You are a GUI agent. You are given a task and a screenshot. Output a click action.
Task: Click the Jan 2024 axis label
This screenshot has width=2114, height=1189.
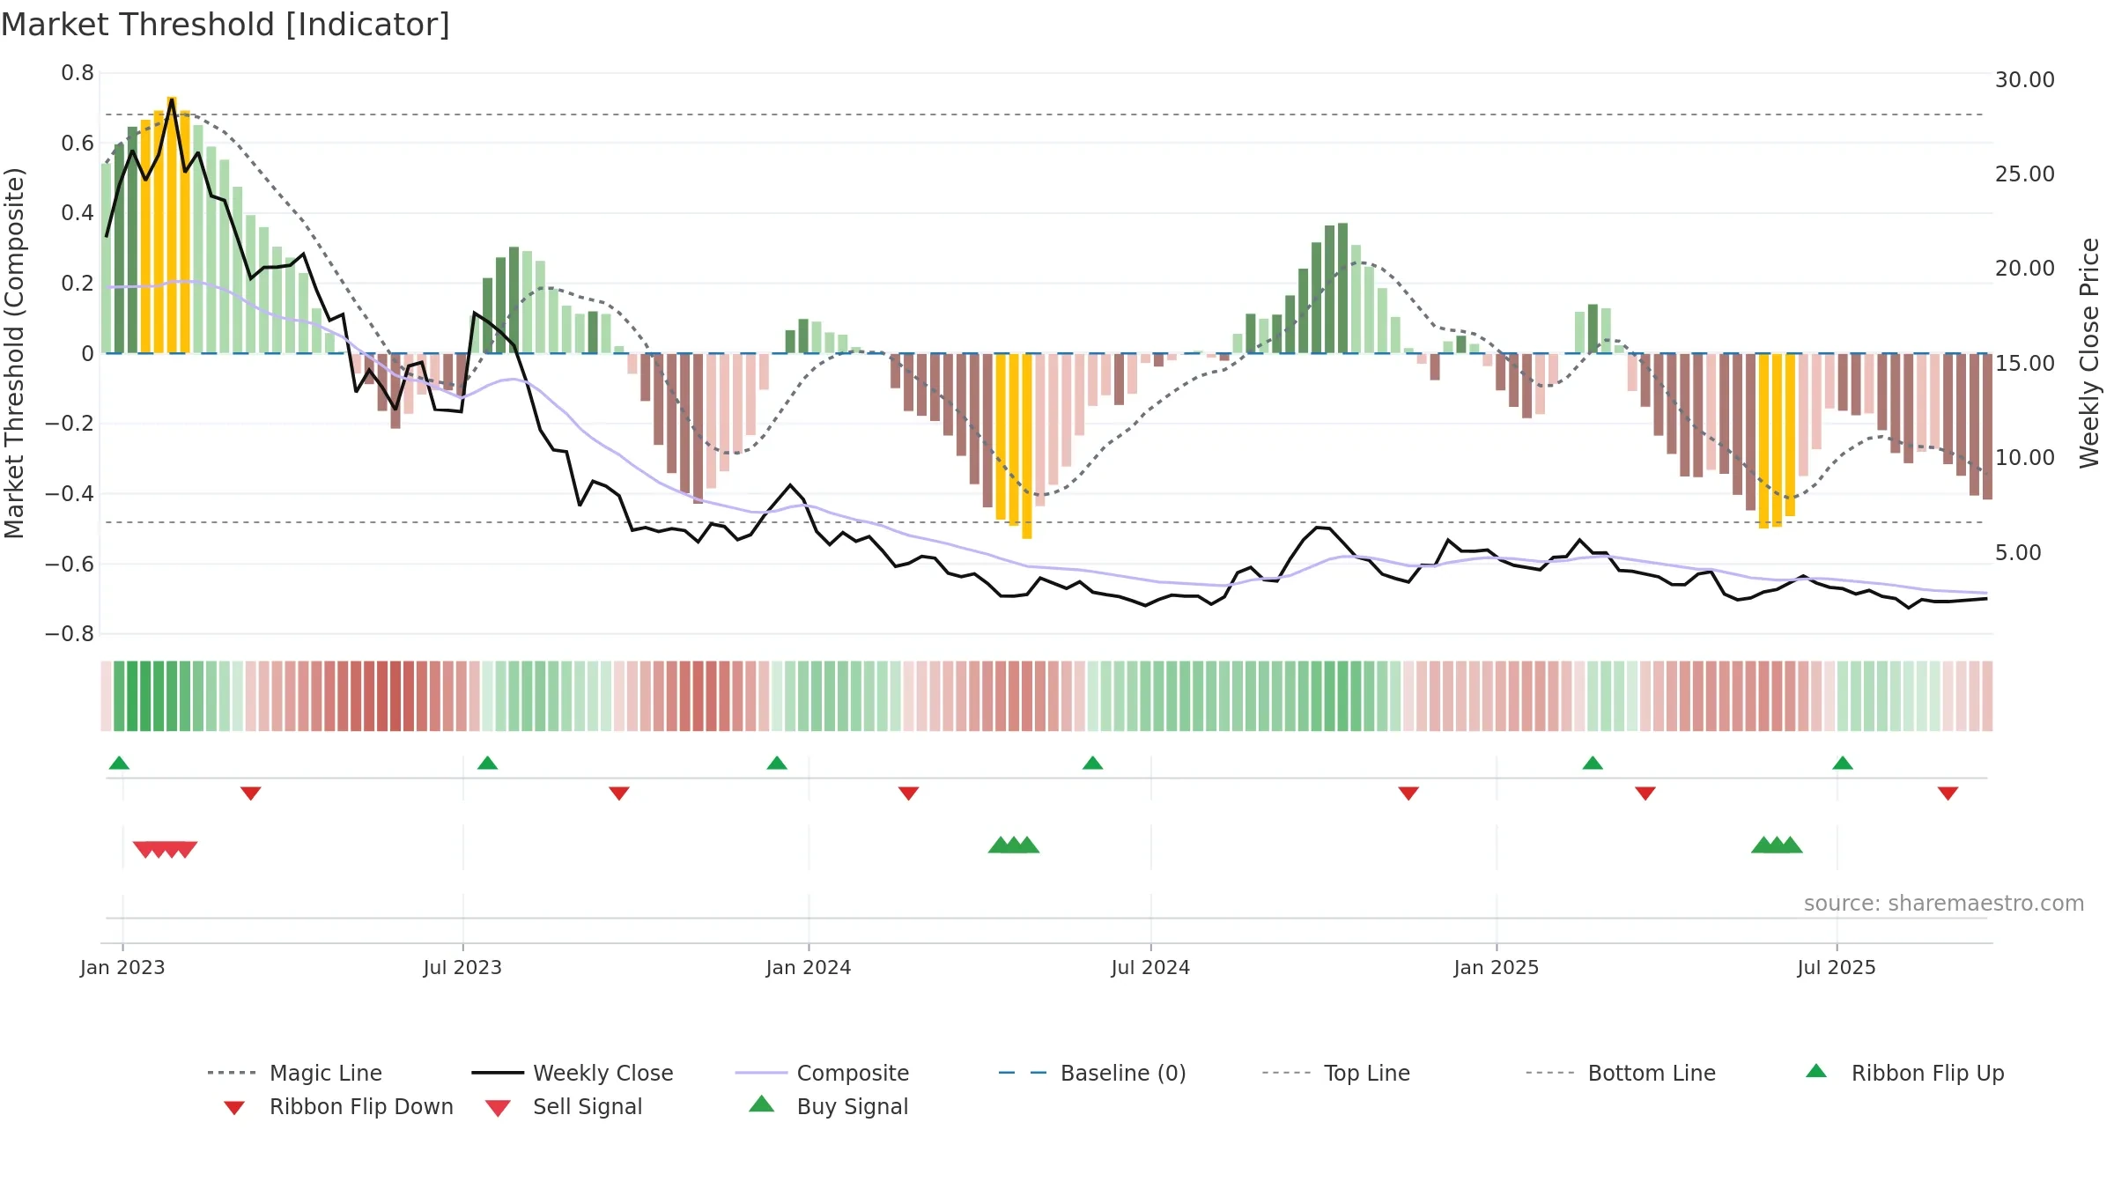(x=809, y=967)
